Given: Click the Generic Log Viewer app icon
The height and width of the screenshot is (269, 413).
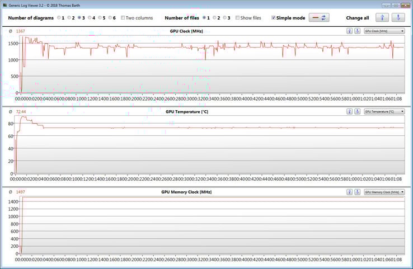Looking at the screenshot, I should tap(4, 5).
